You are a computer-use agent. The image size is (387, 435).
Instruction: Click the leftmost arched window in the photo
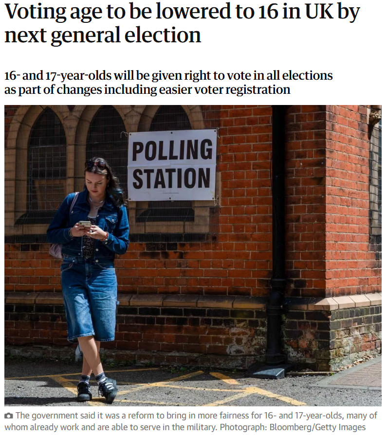46,161
